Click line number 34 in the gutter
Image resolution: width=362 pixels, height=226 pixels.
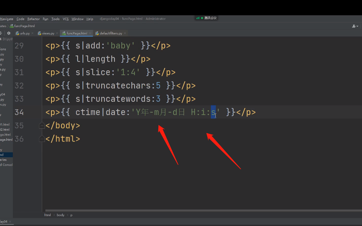19,112
